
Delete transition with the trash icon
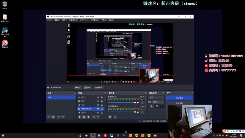pyautogui.click(x=157, y=106)
